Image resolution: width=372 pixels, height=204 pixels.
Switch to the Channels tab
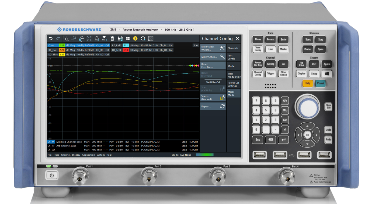pos(233,48)
